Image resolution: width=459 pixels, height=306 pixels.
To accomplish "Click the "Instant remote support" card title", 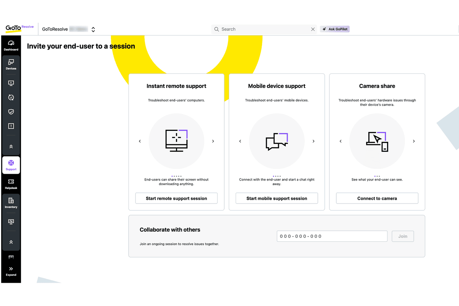I will [x=176, y=86].
